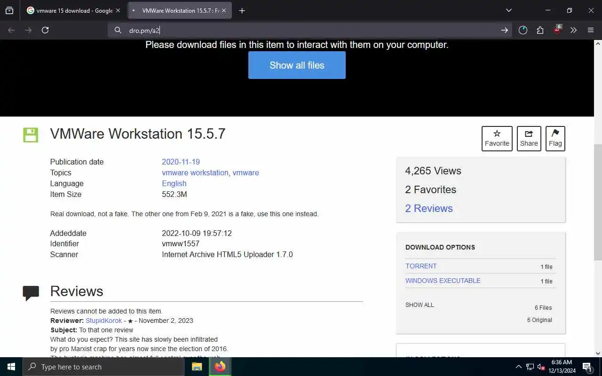Click the '6 Files' count text
This screenshot has height=376, width=602.
click(x=543, y=307)
